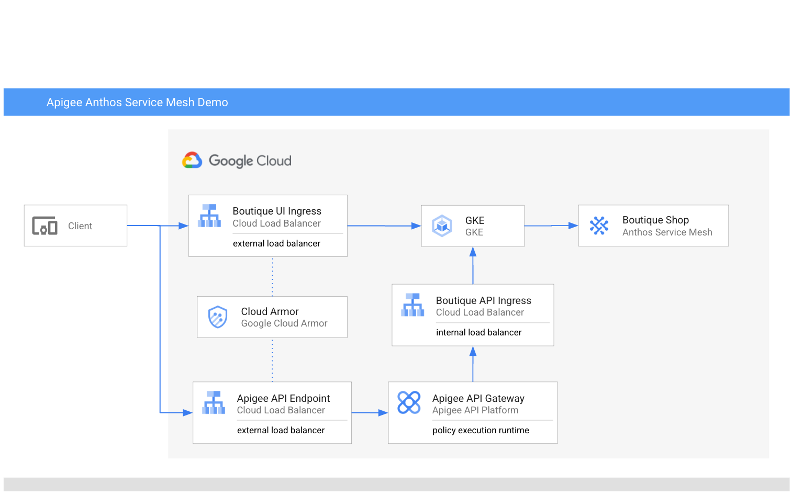This screenshot has width=792, height=495.
Task: Select the 'Google Cloud' wordmark text
Action: click(x=250, y=161)
